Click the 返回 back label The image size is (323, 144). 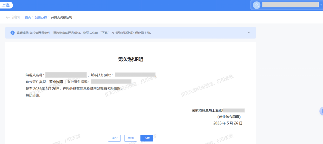(16, 18)
